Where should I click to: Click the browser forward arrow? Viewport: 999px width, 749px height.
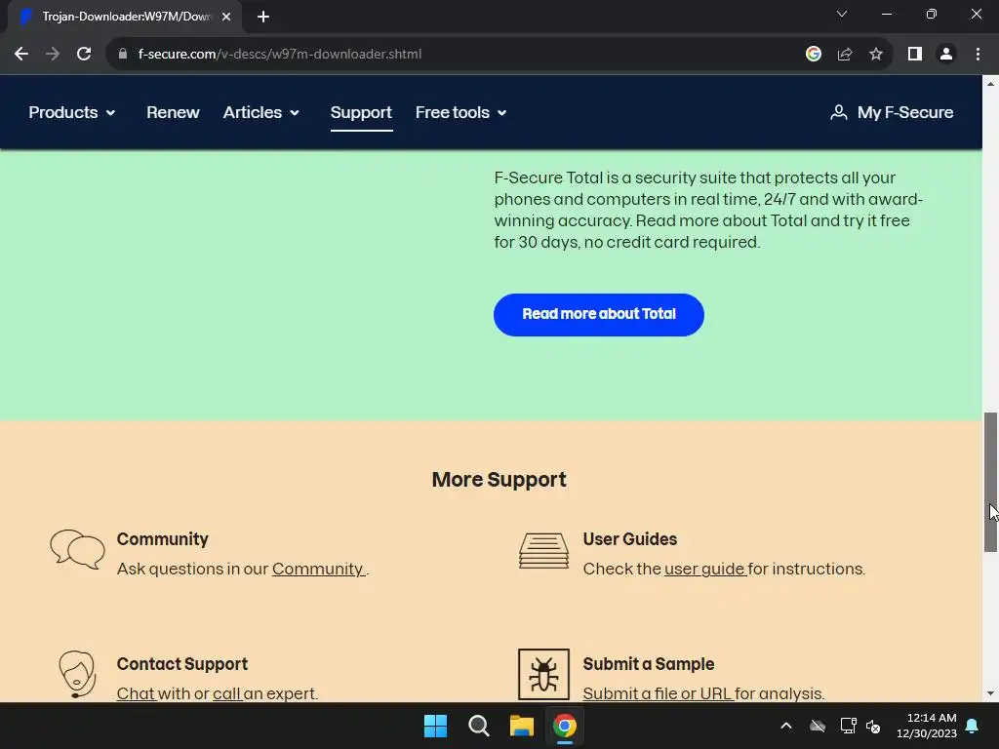point(53,55)
